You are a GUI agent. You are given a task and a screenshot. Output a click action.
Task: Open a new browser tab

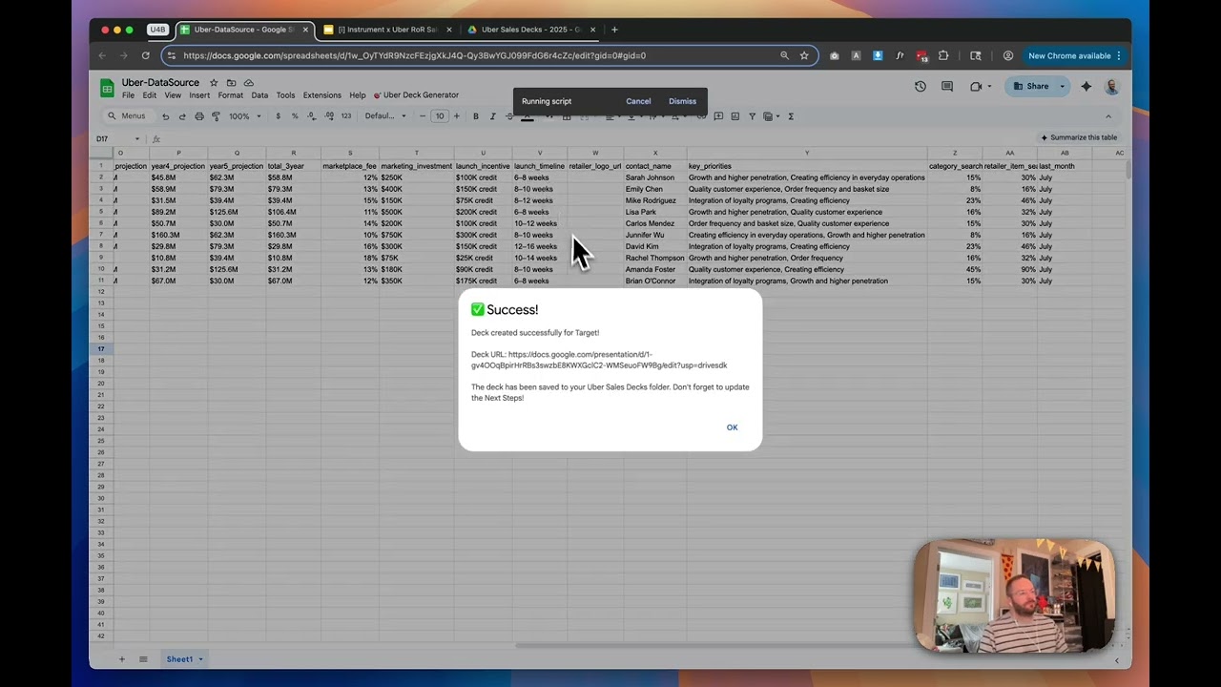pos(614,30)
